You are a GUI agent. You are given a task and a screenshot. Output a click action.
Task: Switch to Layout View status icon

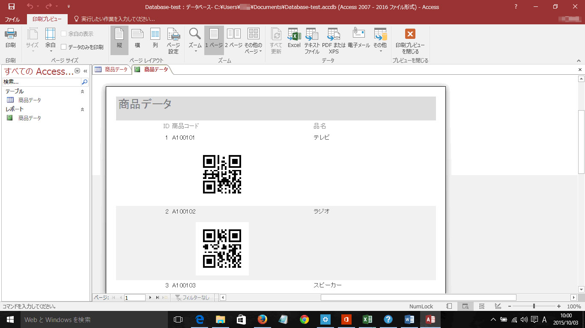(x=482, y=306)
